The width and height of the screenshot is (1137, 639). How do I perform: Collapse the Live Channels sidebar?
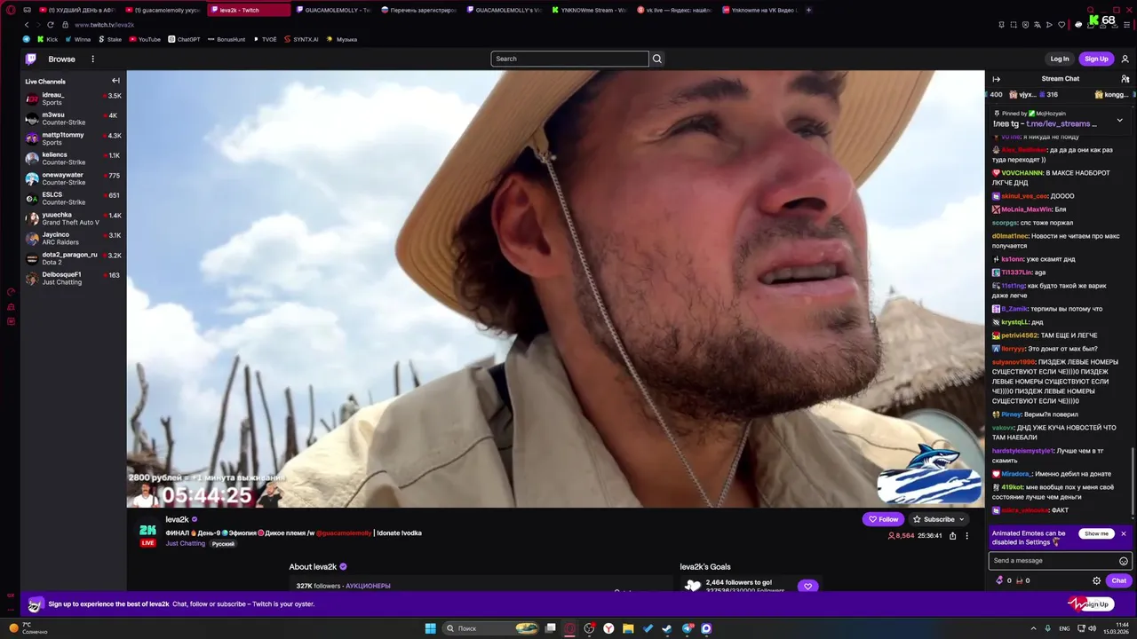pos(115,81)
